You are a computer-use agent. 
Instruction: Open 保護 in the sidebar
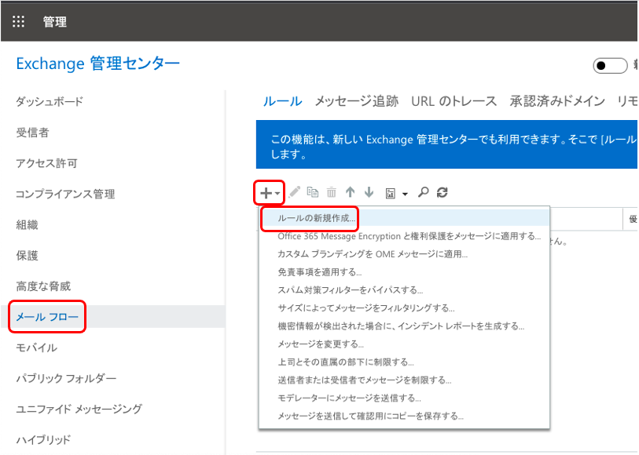coord(27,256)
